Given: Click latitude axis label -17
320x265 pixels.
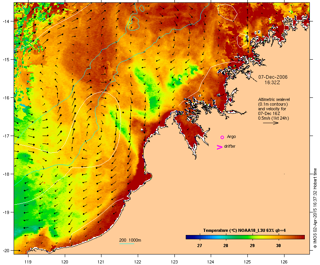Looking at the screenshot, I should [5, 136].
